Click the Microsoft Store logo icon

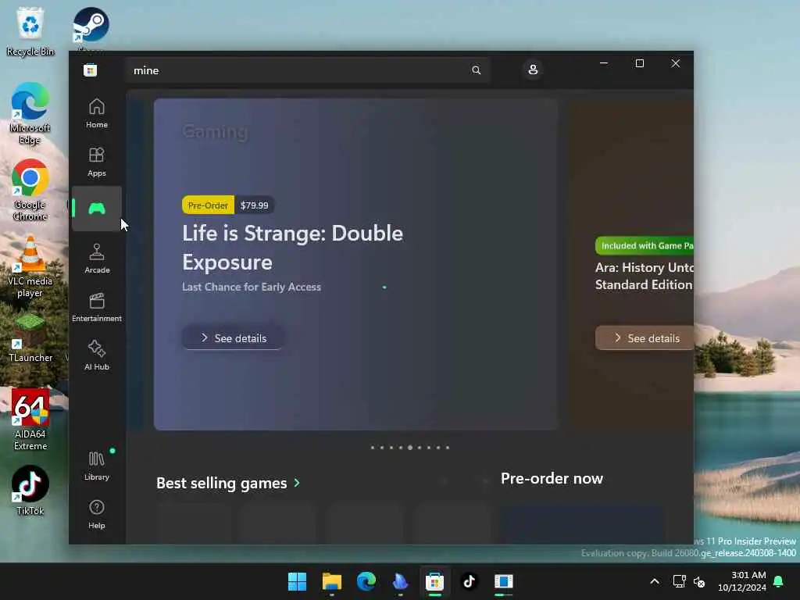[91, 70]
